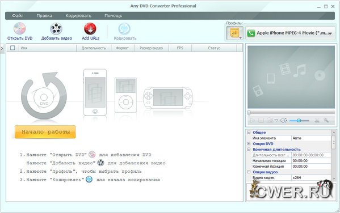Click the encode icon in step 3
The height and width of the screenshot is (213, 340).
click(89, 180)
